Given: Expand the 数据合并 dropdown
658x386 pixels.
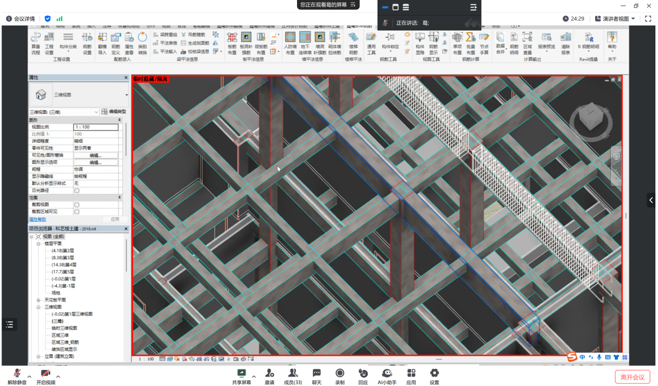Looking at the screenshot, I should [500, 43].
